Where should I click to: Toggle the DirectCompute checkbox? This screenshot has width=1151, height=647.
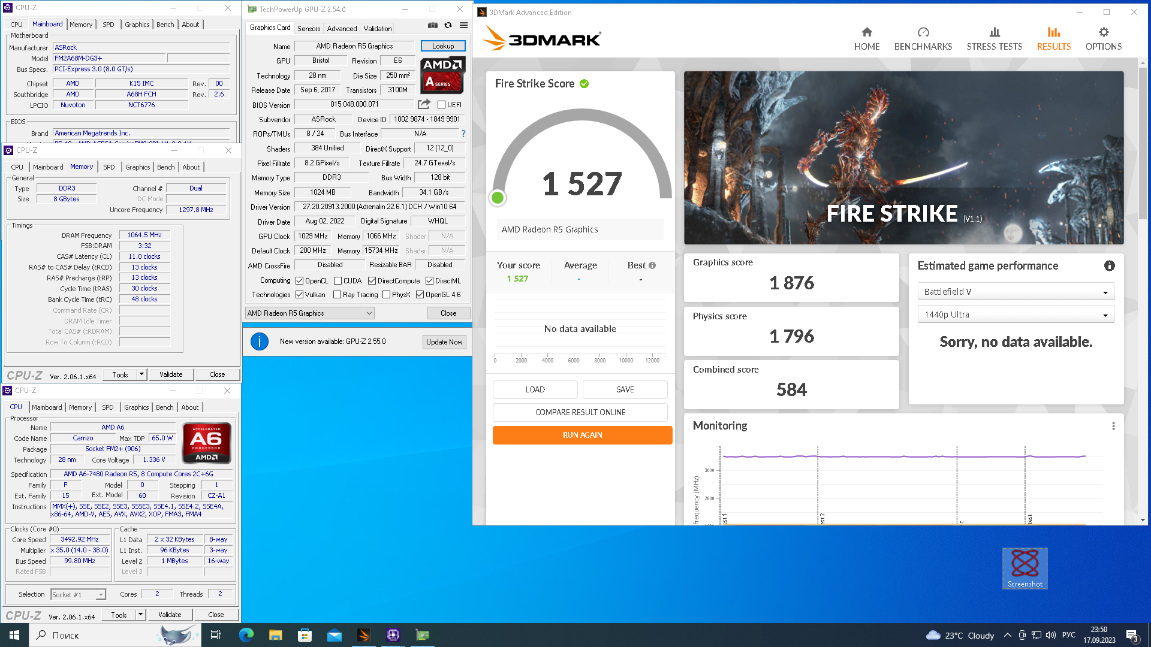click(372, 280)
